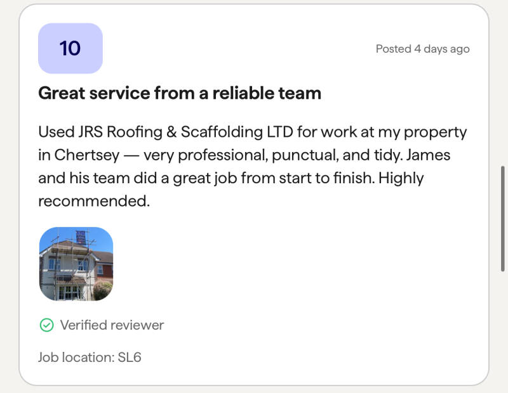Click the word 'Posted' in the timestamp
This screenshot has width=508, height=393.
(x=393, y=49)
